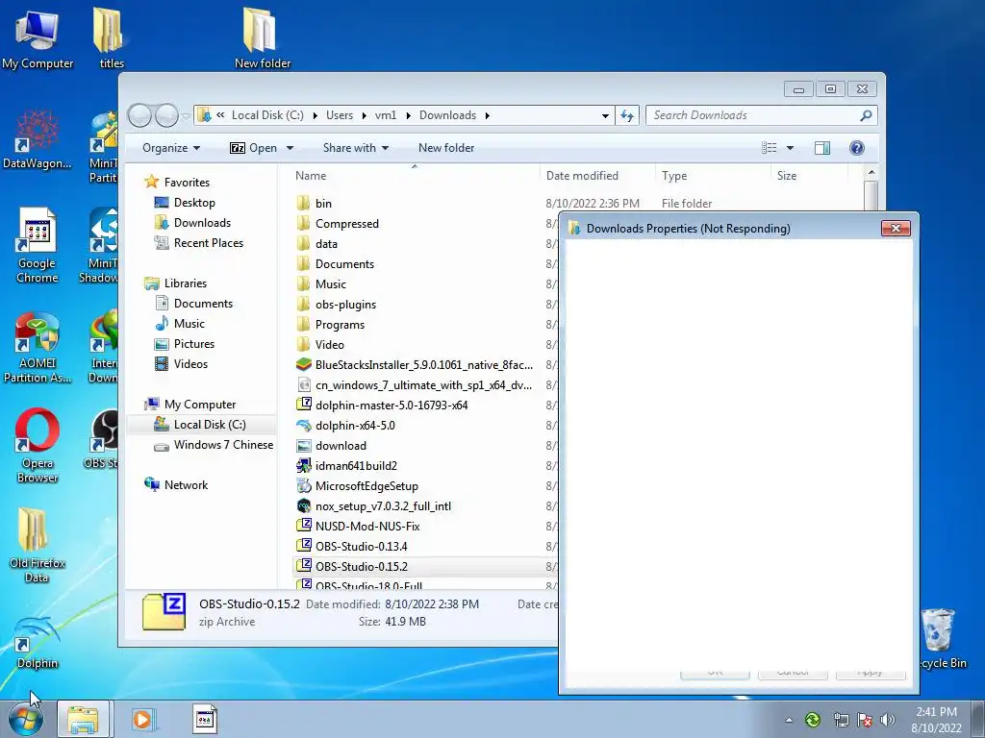Launch Dolphin emulator desktop shortcut
The height and width of the screenshot is (738, 985).
pos(38,643)
